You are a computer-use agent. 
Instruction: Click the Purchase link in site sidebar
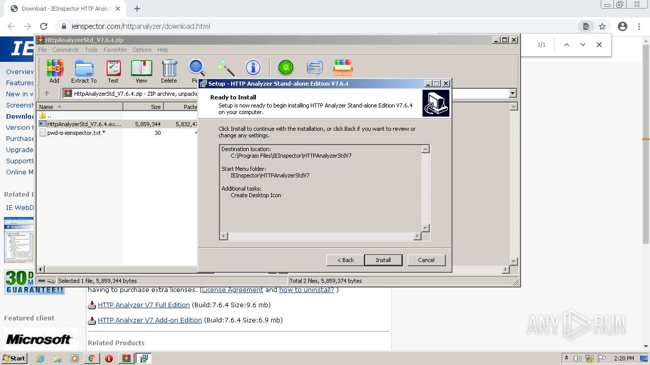pos(20,138)
